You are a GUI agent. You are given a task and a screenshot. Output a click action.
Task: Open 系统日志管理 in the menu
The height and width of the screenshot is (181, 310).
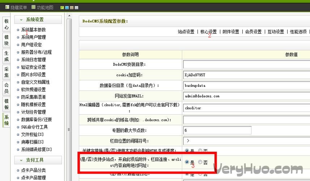[33, 60]
